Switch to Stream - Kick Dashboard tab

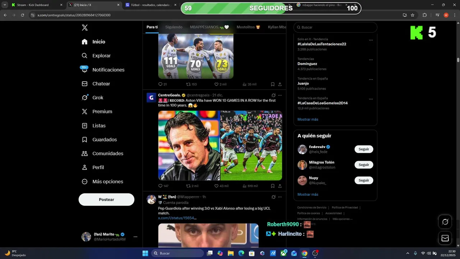click(x=37, y=5)
